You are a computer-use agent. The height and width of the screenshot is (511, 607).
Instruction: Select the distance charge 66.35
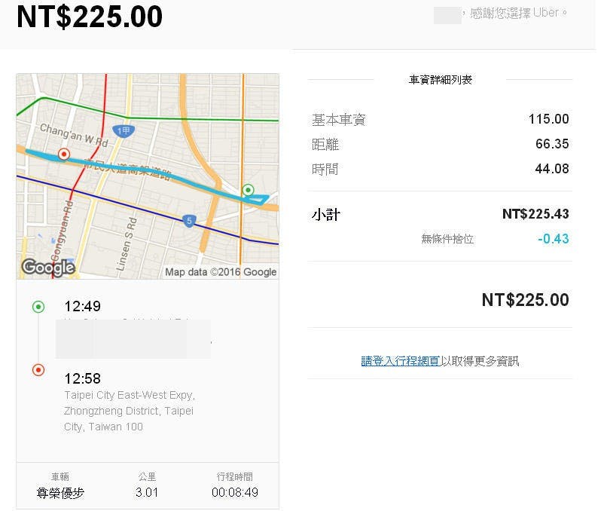[x=552, y=144]
